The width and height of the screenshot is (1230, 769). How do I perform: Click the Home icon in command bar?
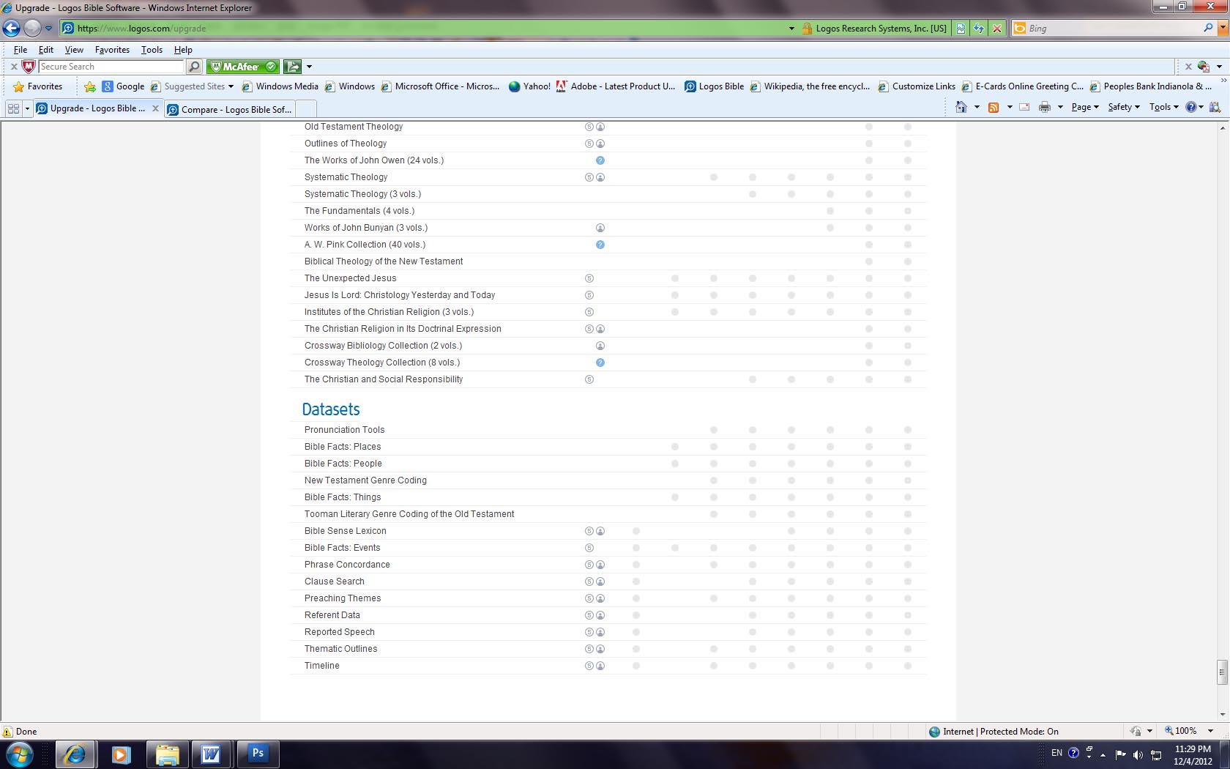tap(961, 107)
